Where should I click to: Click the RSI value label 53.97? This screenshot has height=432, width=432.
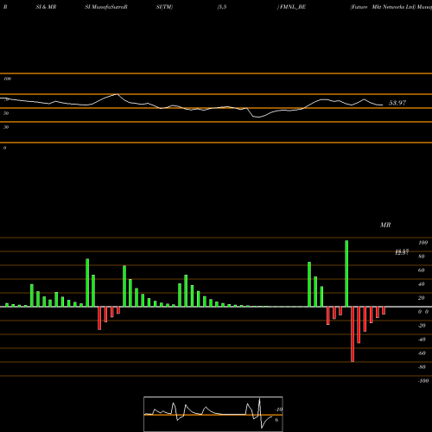coord(397,103)
